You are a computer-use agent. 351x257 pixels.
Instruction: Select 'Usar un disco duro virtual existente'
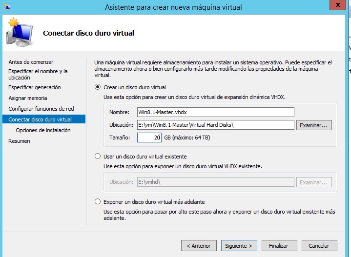[x=98, y=157]
